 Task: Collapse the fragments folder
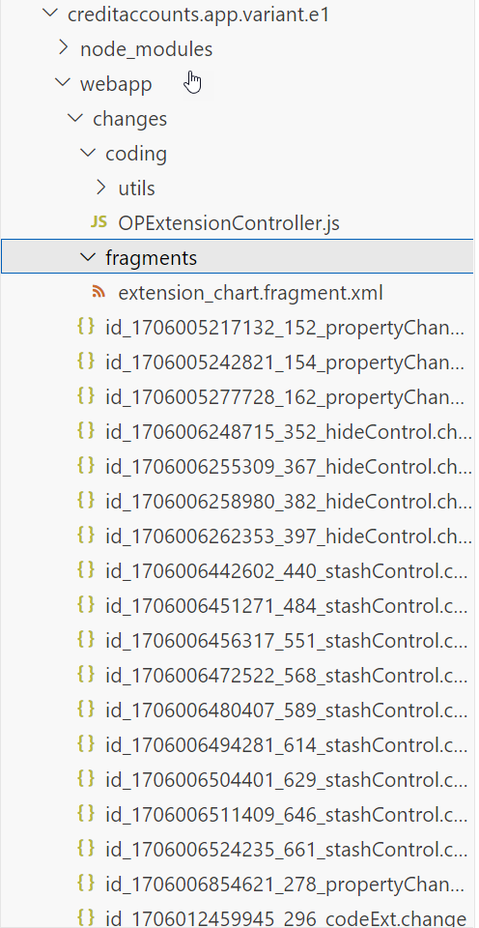tap(89, 257)
